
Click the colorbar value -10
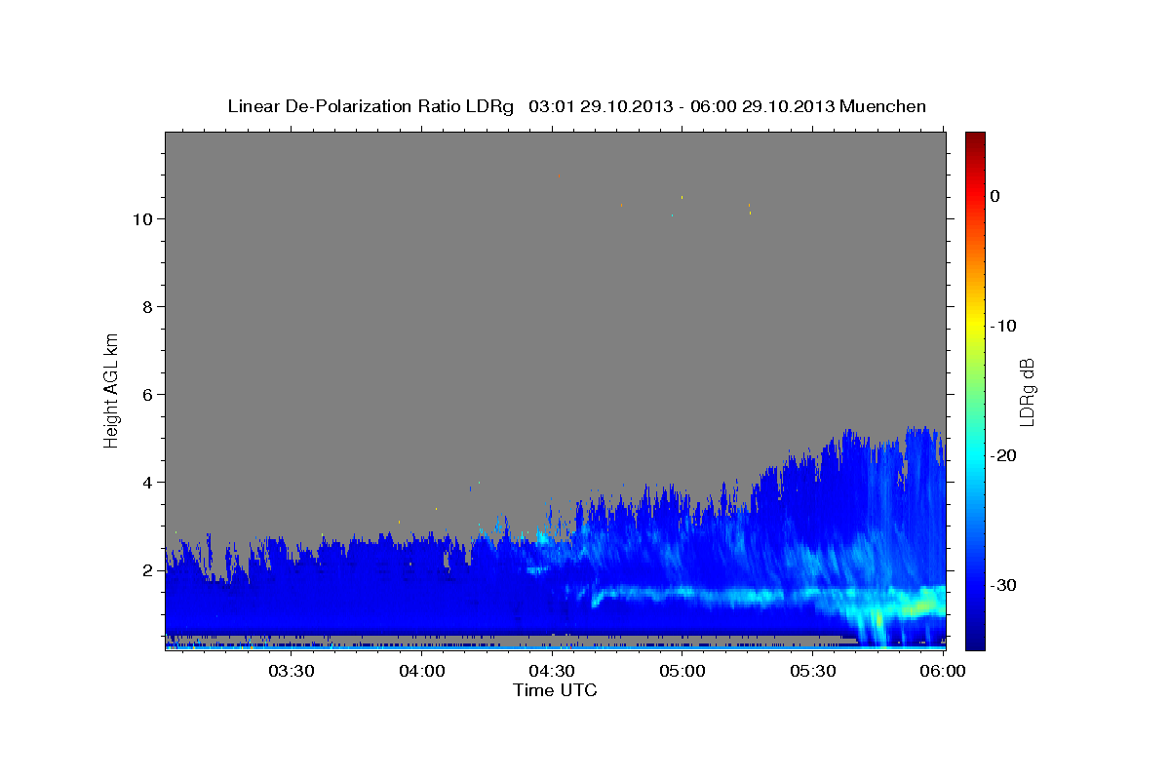coord(1003,326)
